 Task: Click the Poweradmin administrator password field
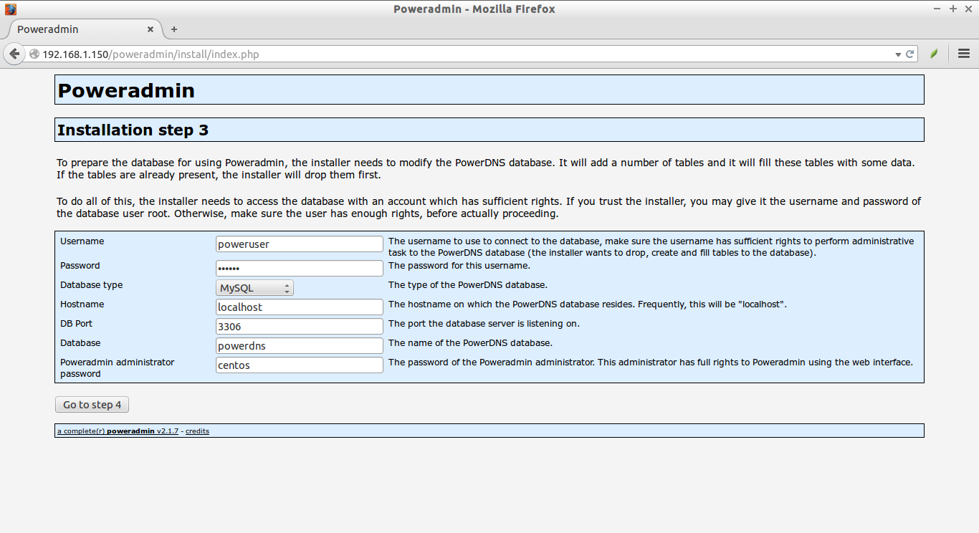(x=300, y=365)
